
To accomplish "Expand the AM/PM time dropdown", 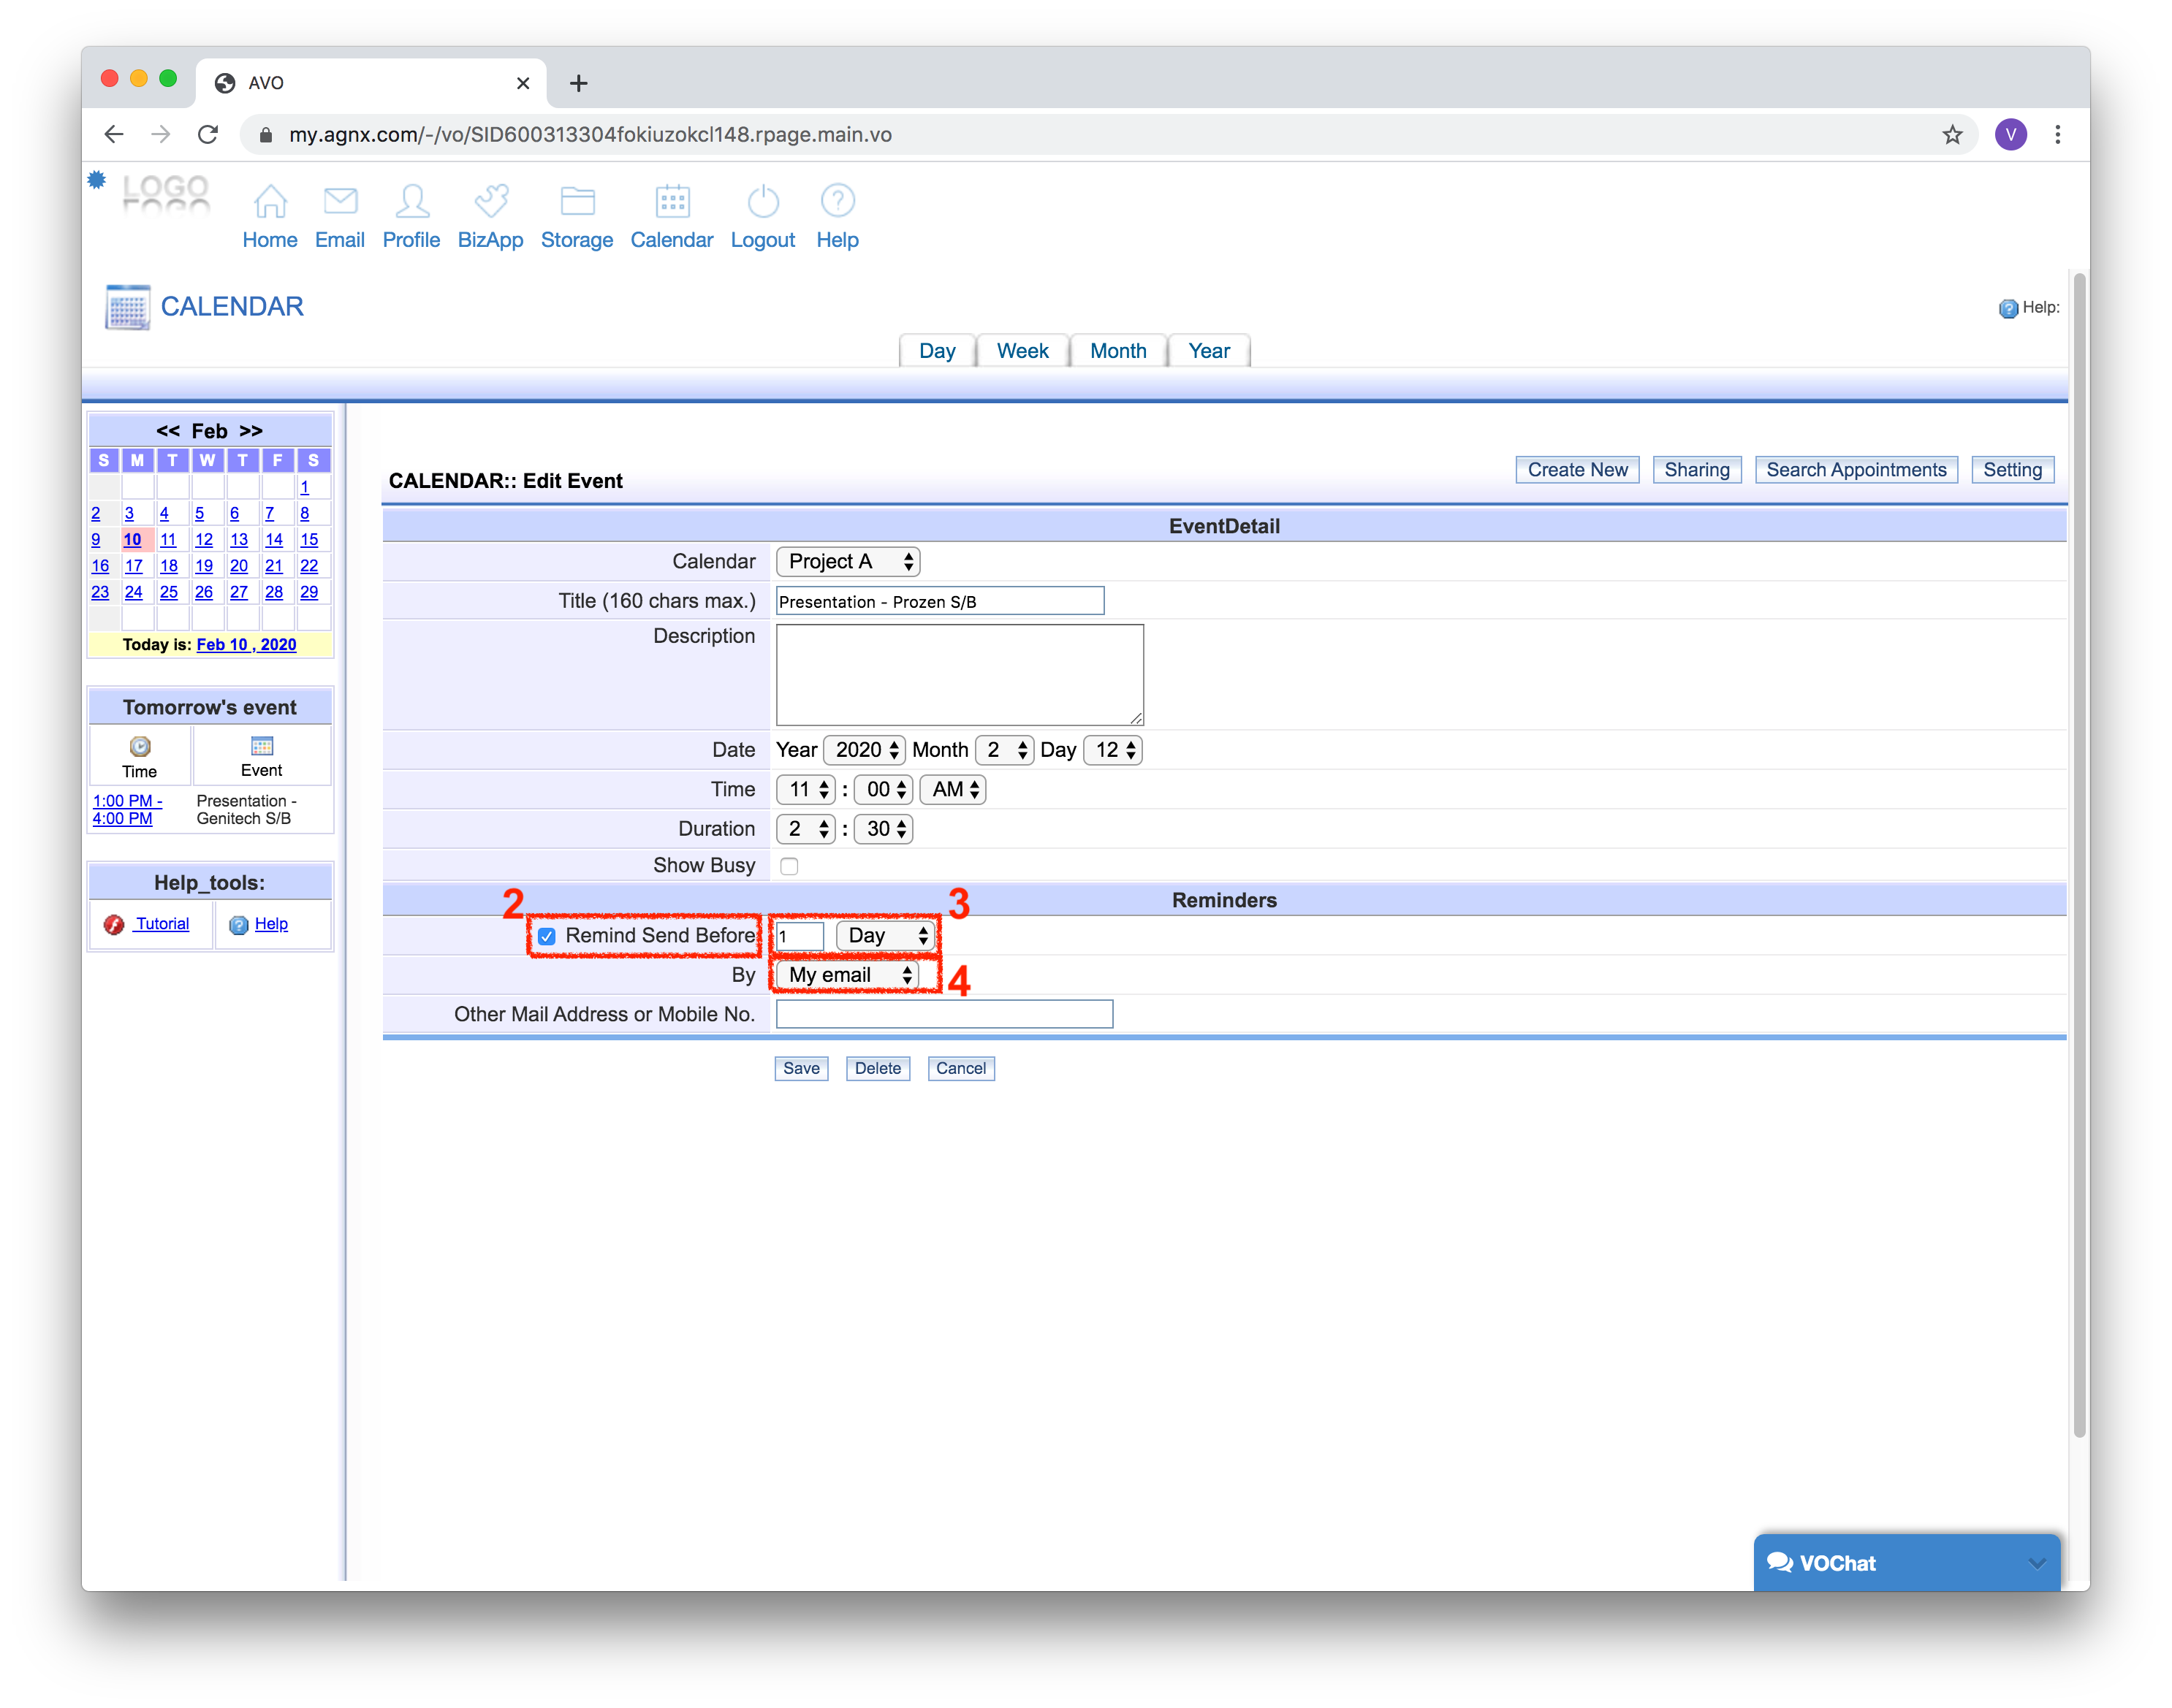I will click(954, 790).
